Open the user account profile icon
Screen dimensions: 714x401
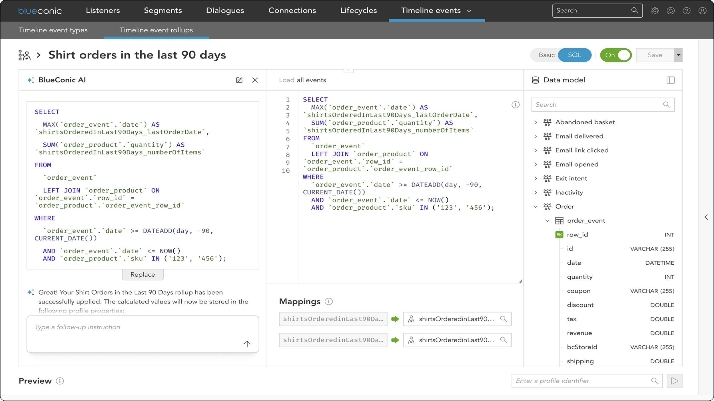click(x=702, y=11)
